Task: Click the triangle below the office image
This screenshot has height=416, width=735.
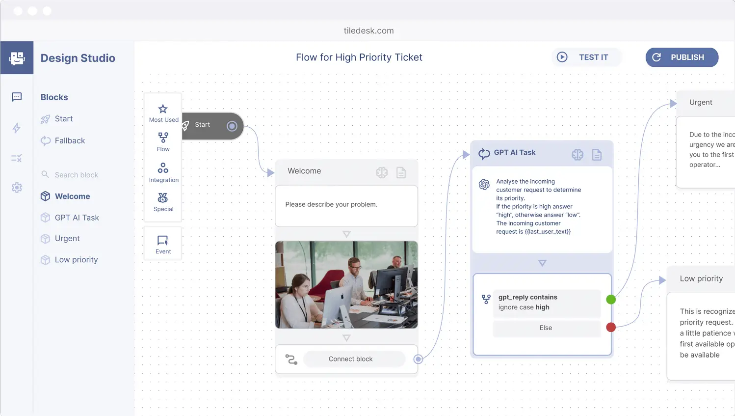Action: [346, 338]
